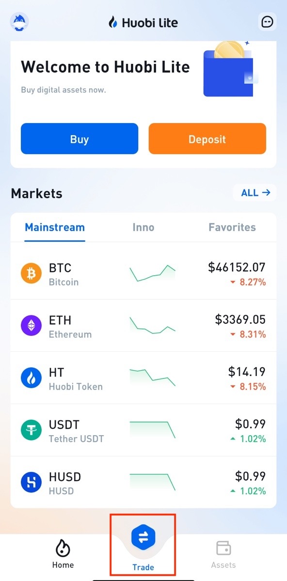This screenshot has width=287, height=581.
Task: Click the blue Buy button
Action: point(80,139)
